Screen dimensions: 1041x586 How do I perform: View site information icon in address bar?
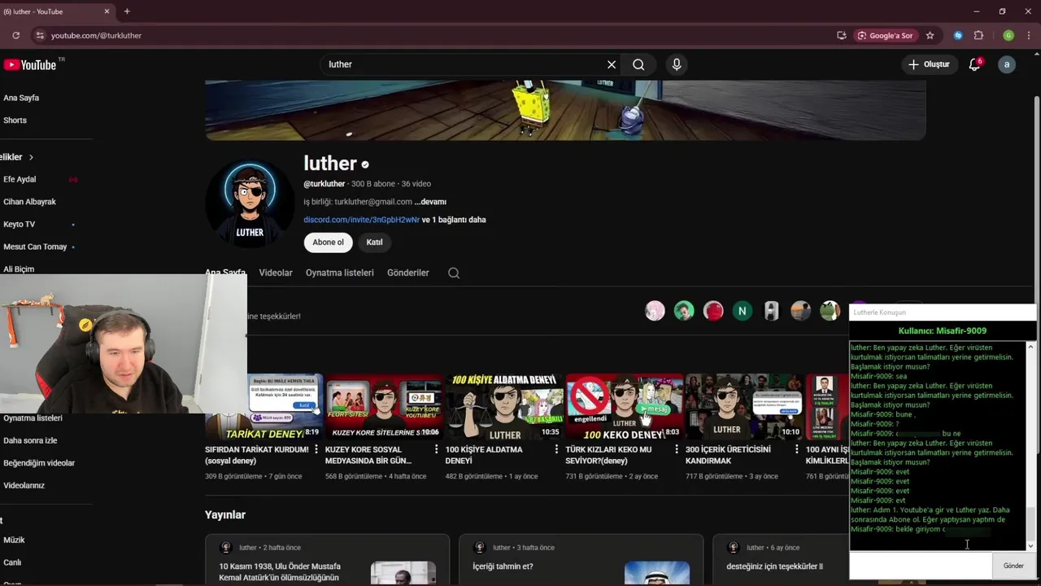tap(39, 36)
